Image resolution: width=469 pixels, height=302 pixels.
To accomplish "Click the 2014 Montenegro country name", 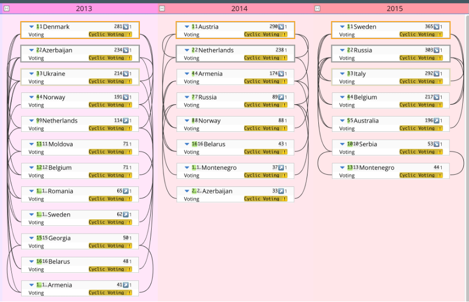I will (x=219, y=167).
